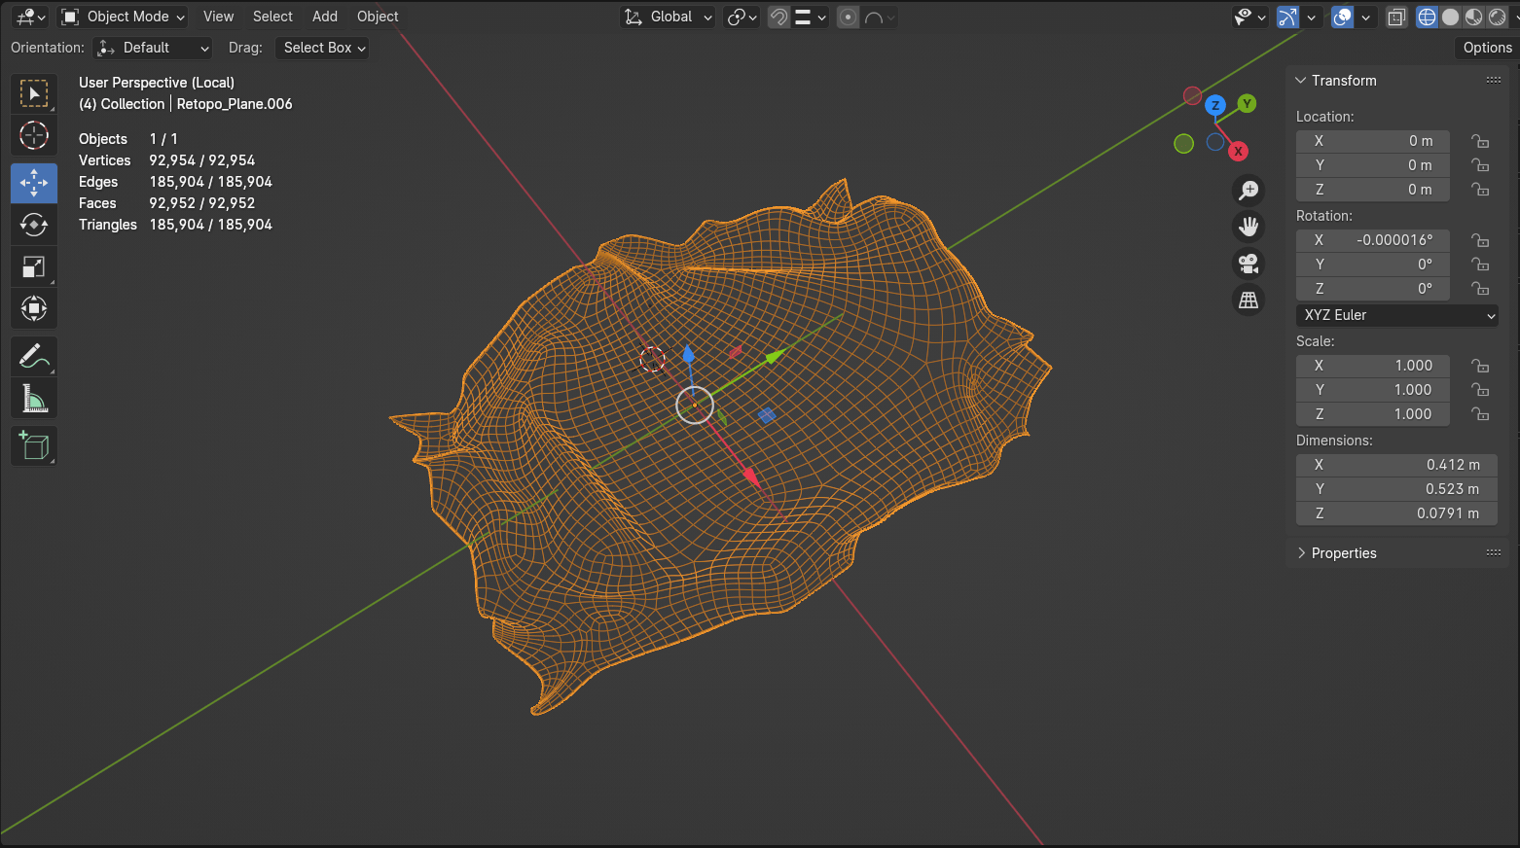Image resolution: width=1520 pixels, height=848 pixels.
Task: Open the Select menu
Action: point(272,17)
